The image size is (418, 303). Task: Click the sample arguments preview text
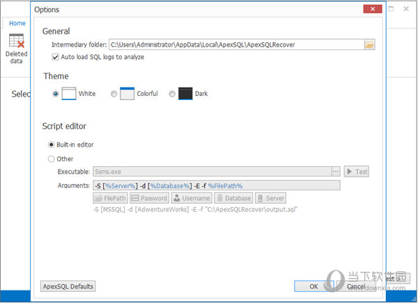195,210
